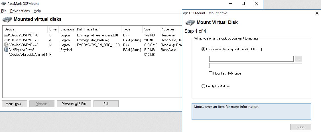The height and width of the screenshot is (132, 321).
Task: Sort by the Type column header
Action: (x=132, y=29)
